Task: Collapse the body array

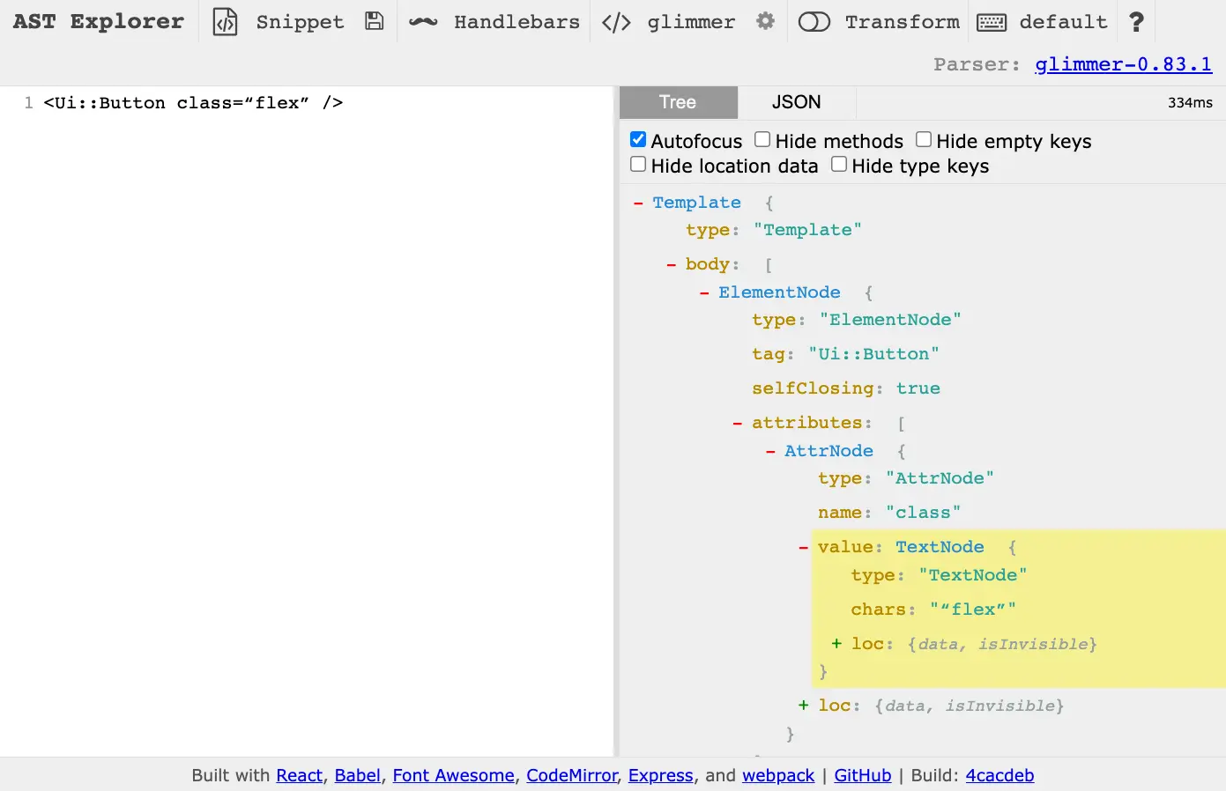Action: pos(672,265)
